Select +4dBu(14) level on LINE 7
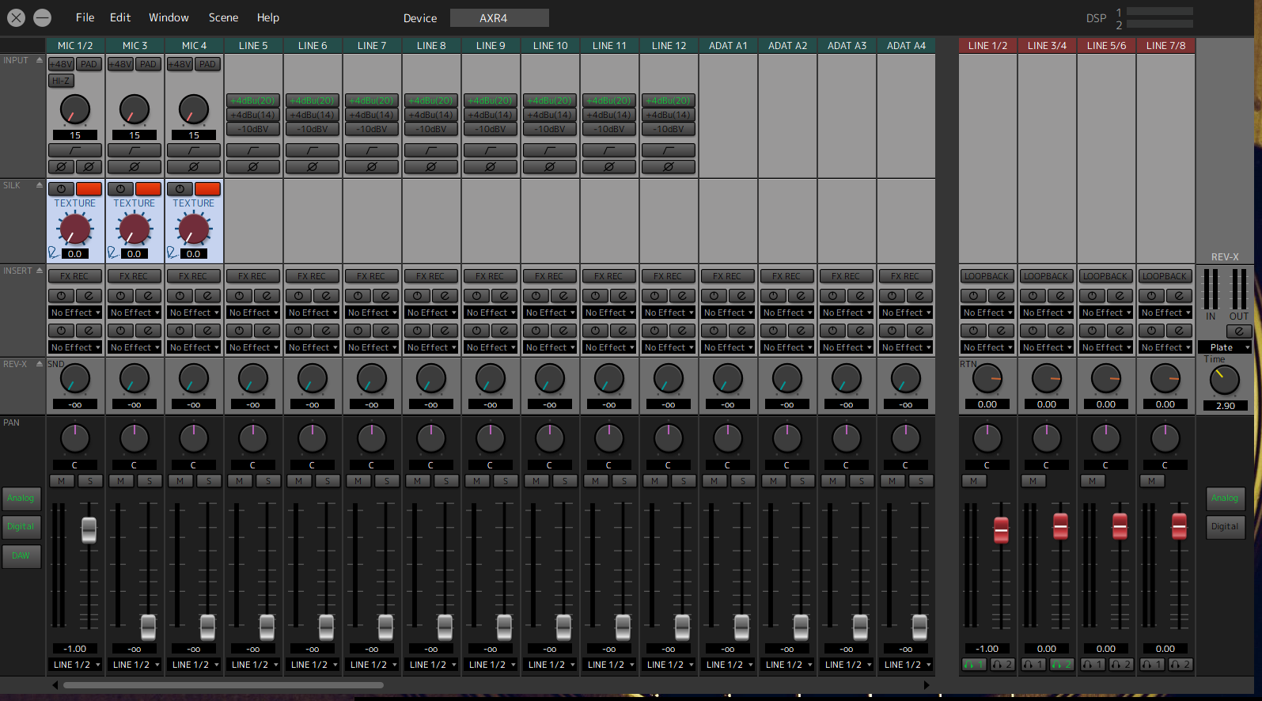 (x=372, y=115)
